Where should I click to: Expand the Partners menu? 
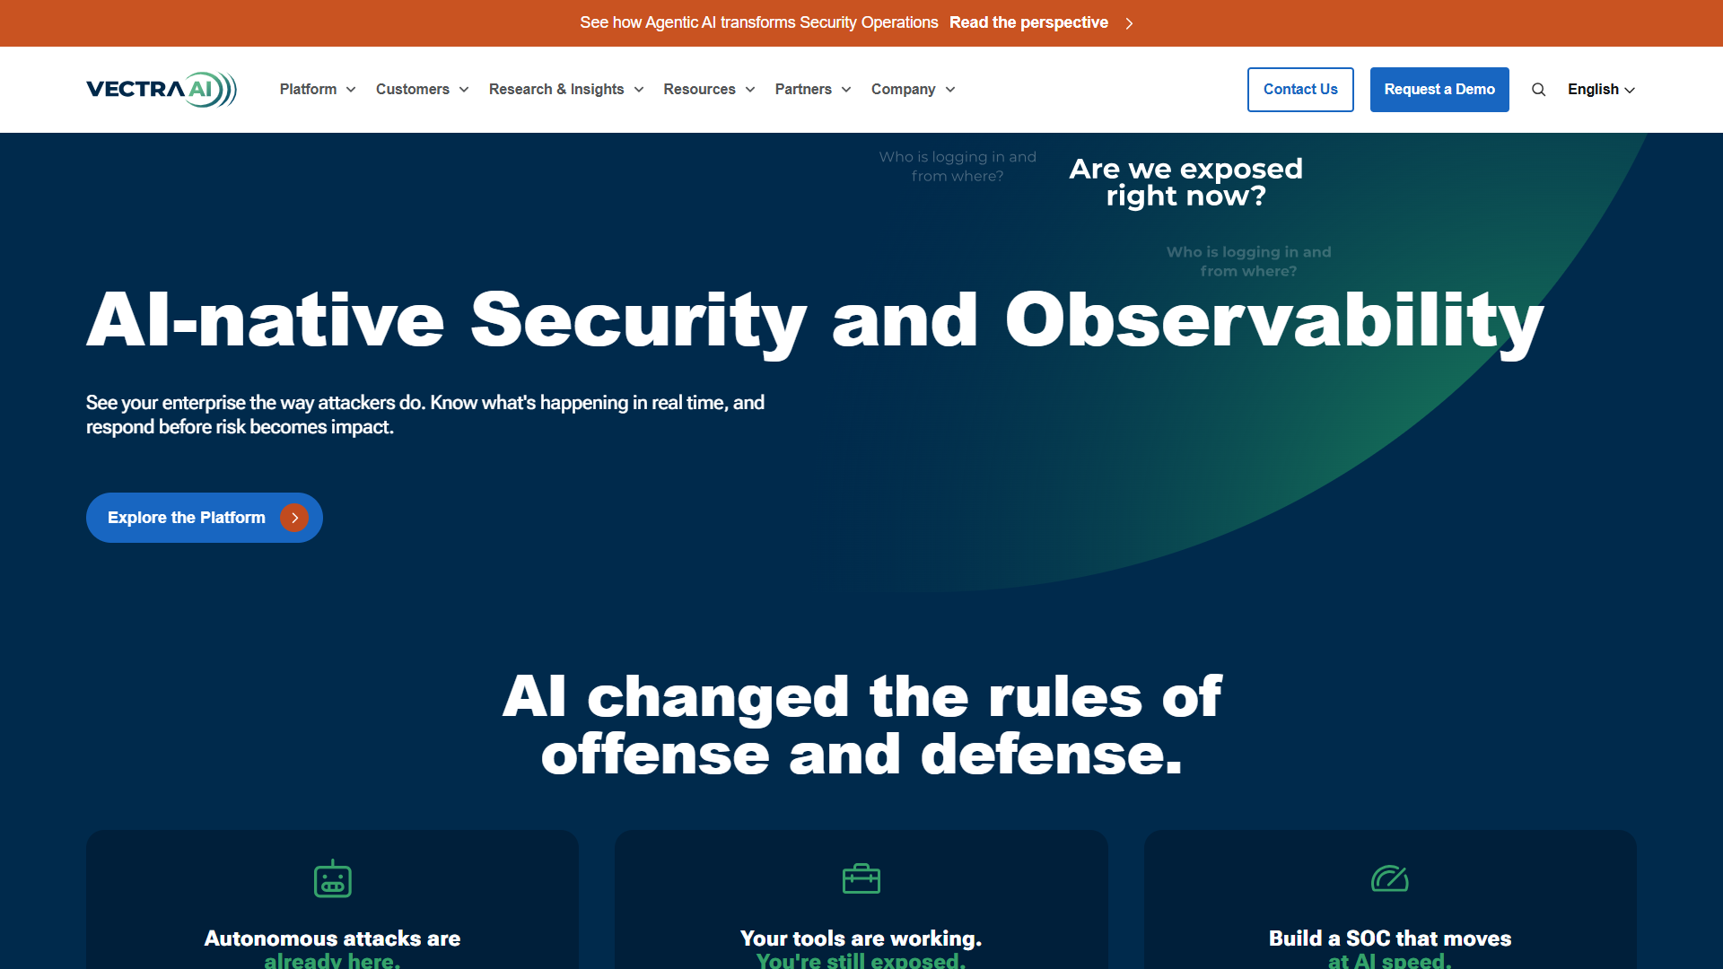(813, 90)
